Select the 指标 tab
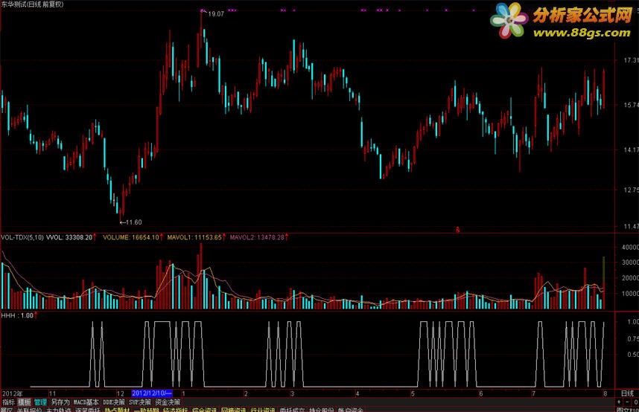The height and width of the screenshot is (412, 639). [8, 402]
